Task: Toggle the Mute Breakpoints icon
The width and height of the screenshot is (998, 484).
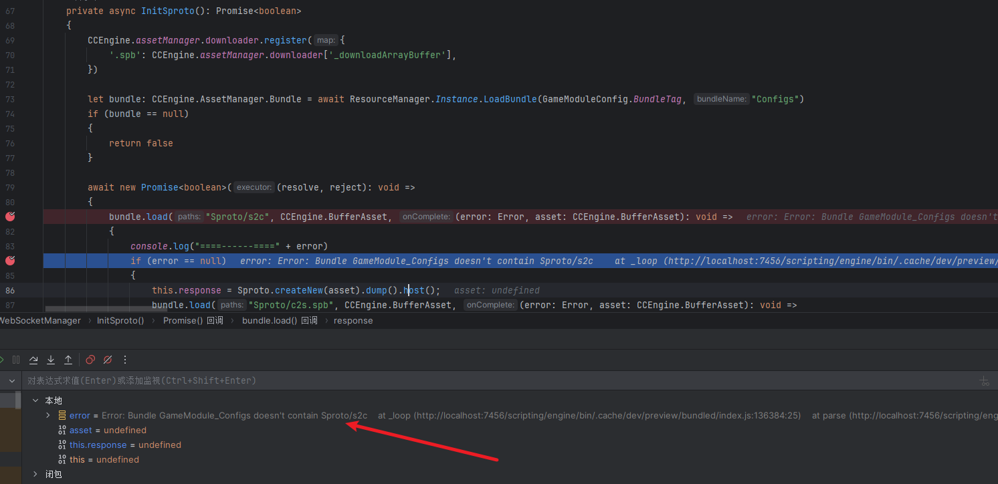Action: (108, 360)
